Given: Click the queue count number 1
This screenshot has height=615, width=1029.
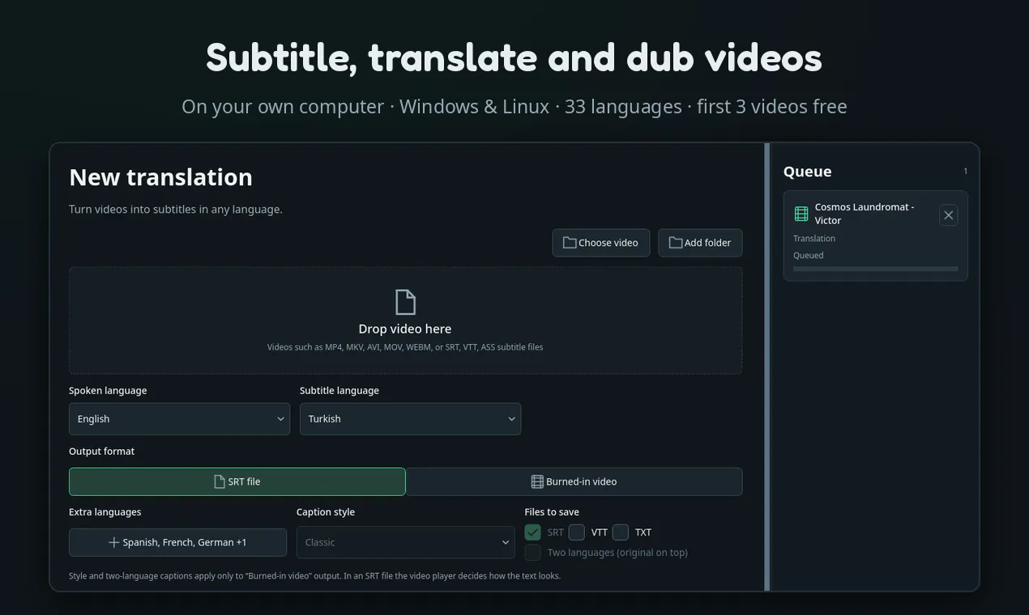Looking at the screenshot, I should [965, 172].
